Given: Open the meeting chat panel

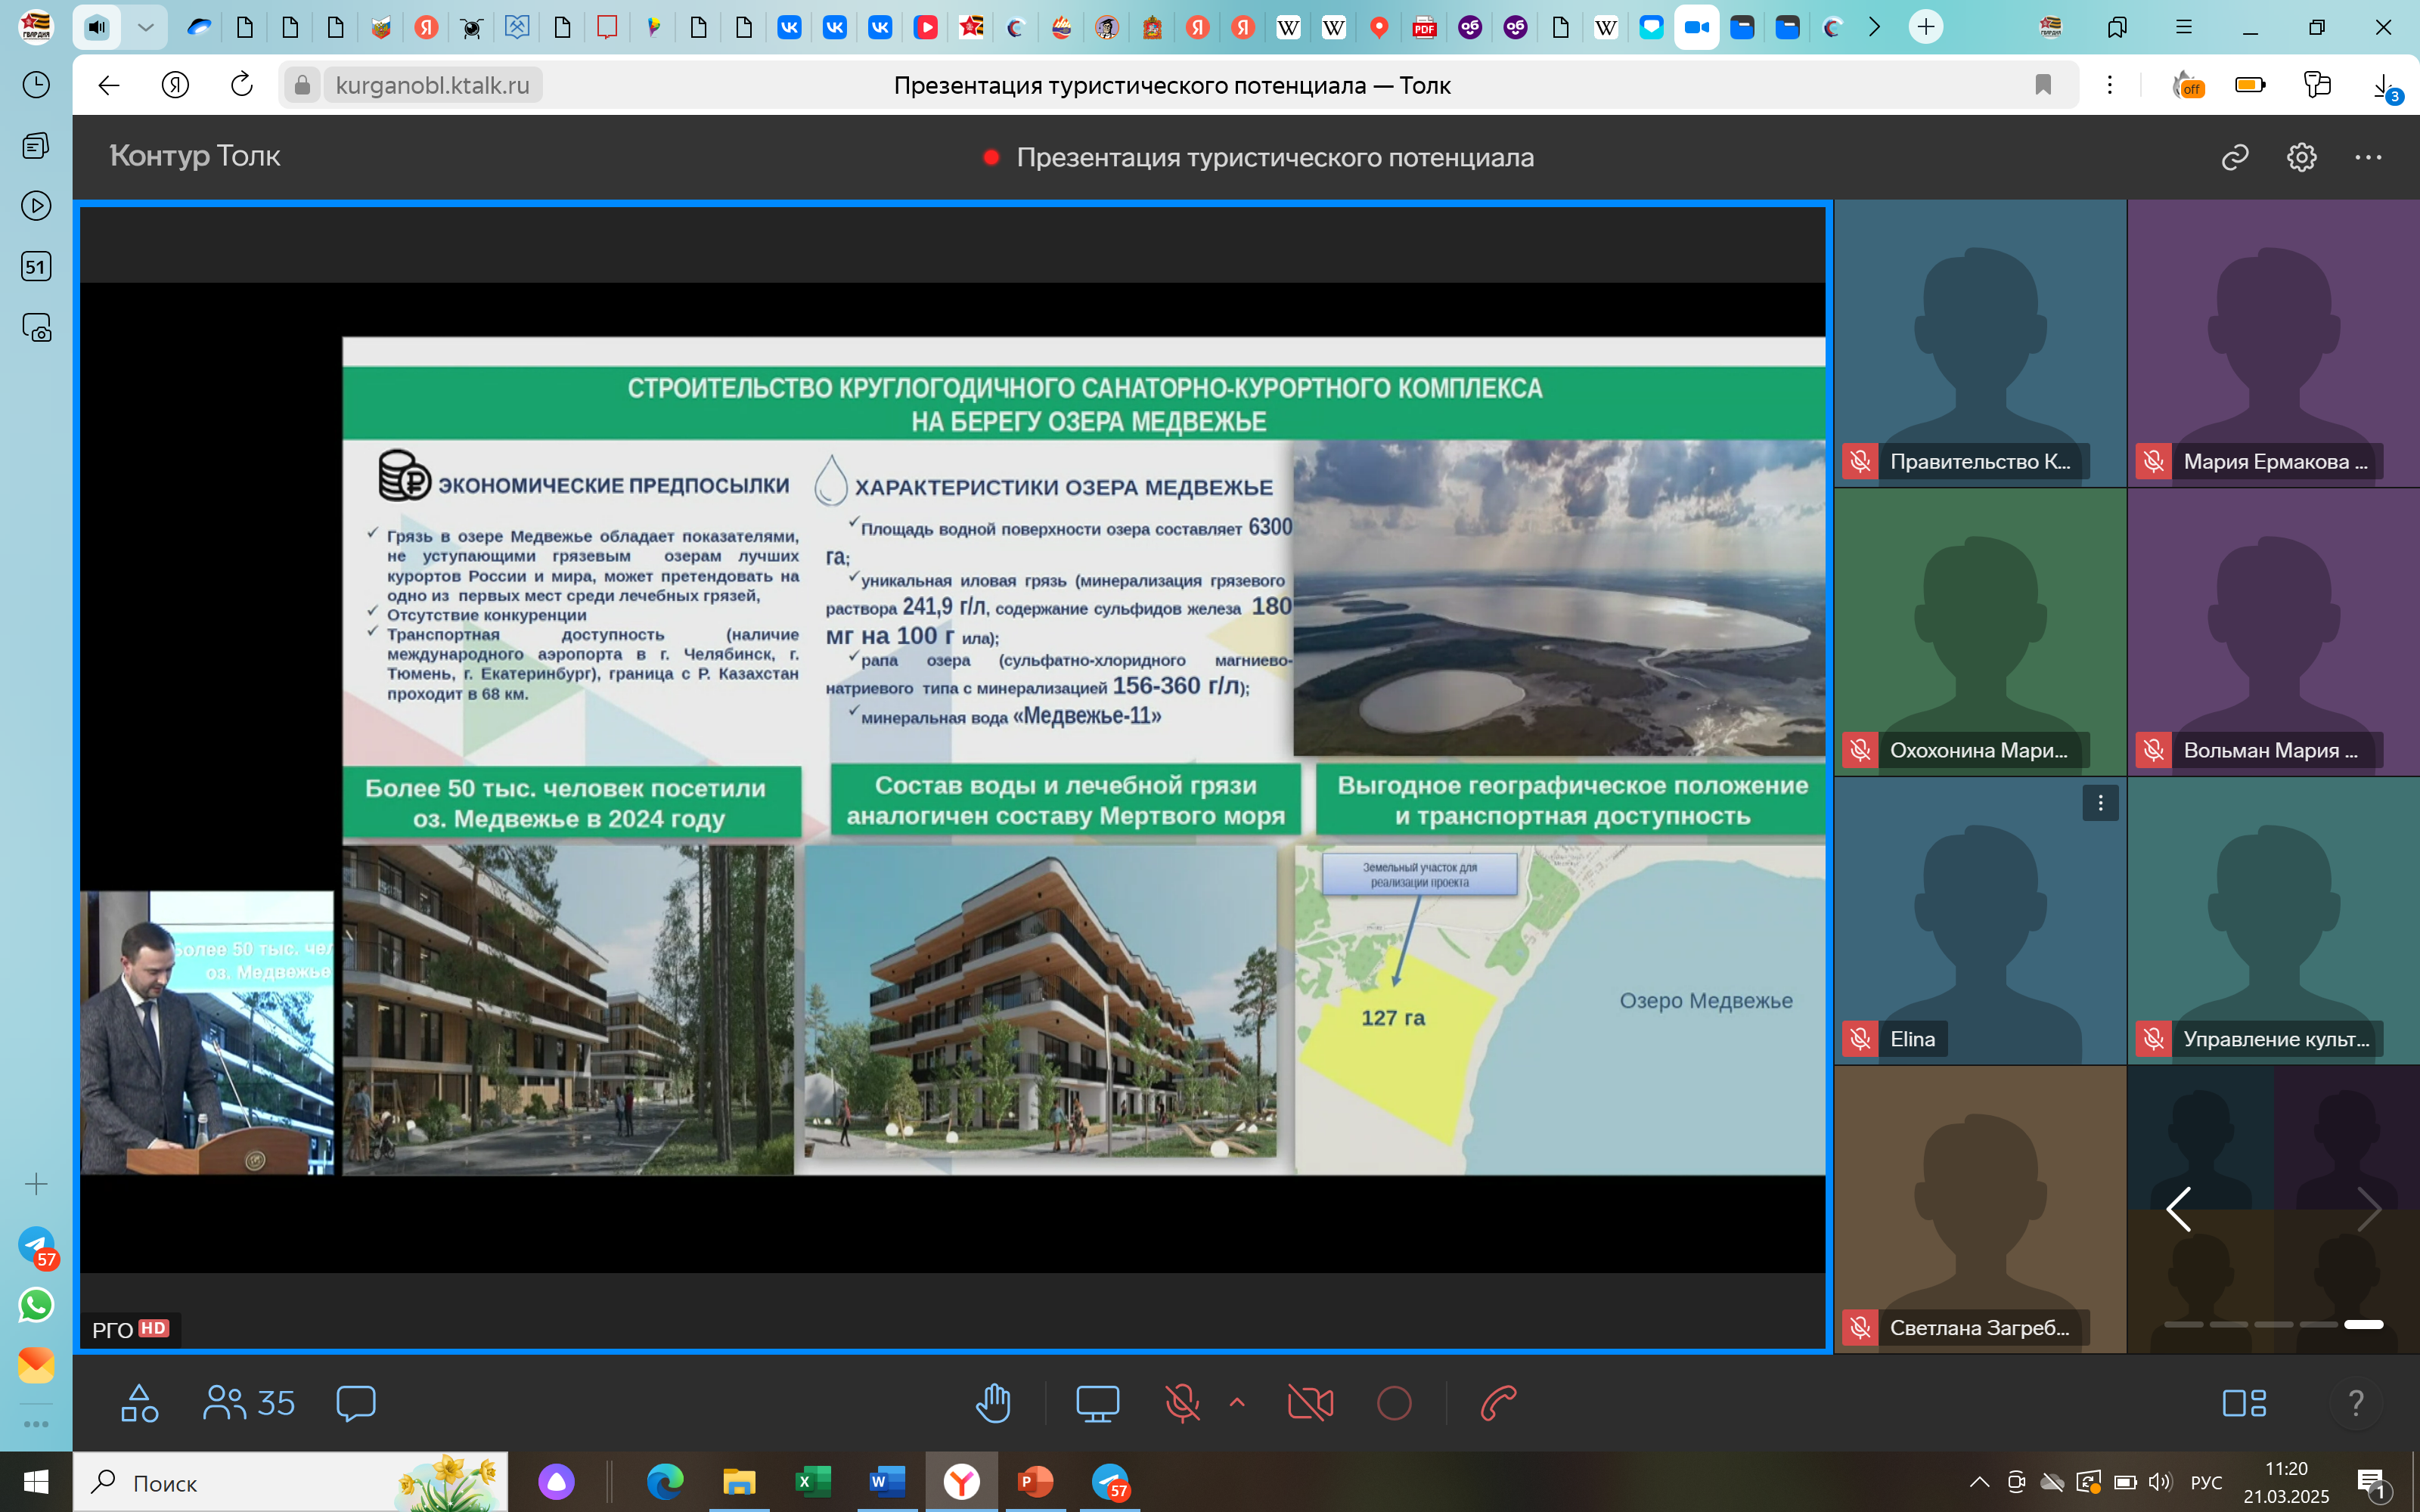Looking at the screenshot, I should [356, 1403].
